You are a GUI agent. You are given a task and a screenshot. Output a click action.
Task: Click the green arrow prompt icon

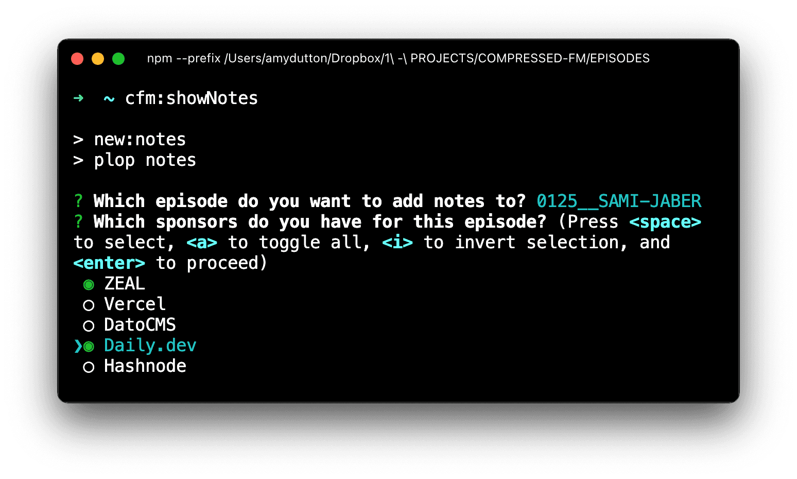pyautogui.click(x=78, y=98)
